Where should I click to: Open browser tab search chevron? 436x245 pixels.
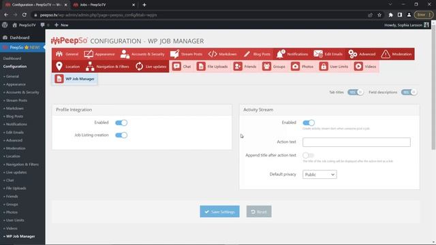coord(390,5)
